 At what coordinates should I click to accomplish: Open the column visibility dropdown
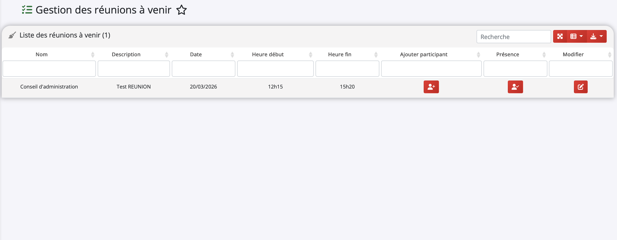[576, 36]
